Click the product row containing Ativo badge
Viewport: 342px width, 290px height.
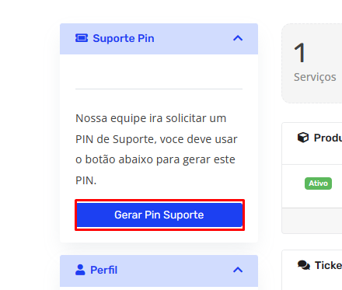click(312, 186)
